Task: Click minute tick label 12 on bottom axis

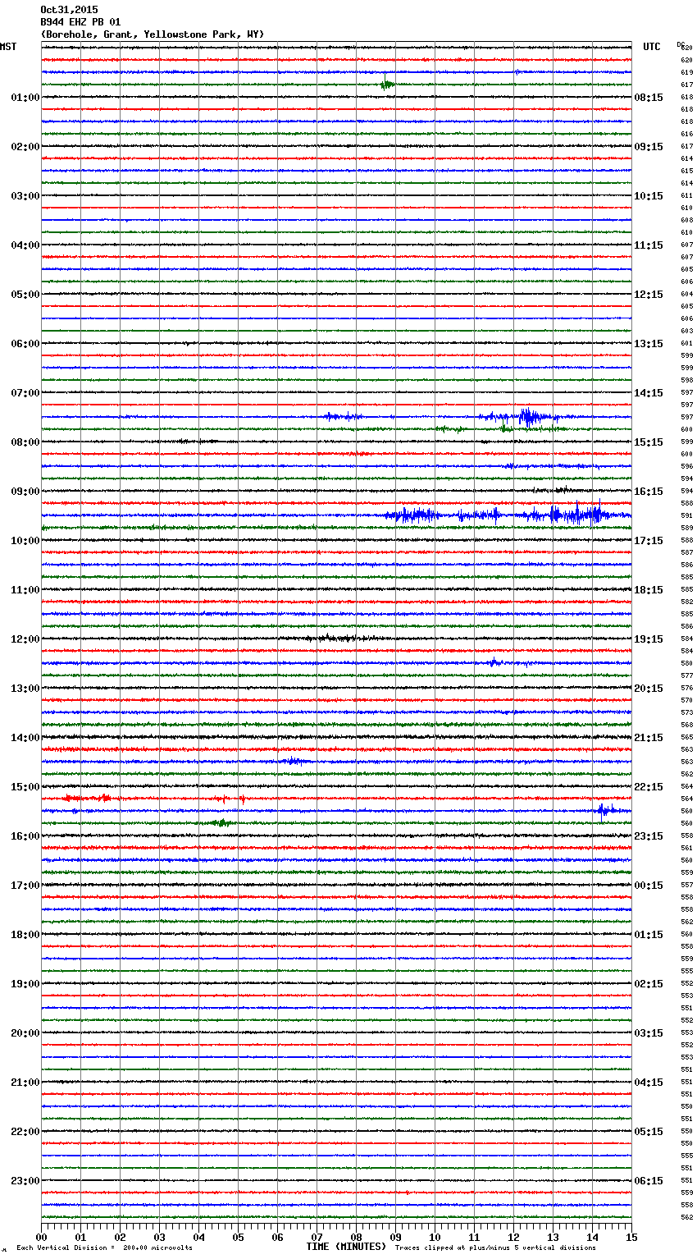Action: (513, 1237)
